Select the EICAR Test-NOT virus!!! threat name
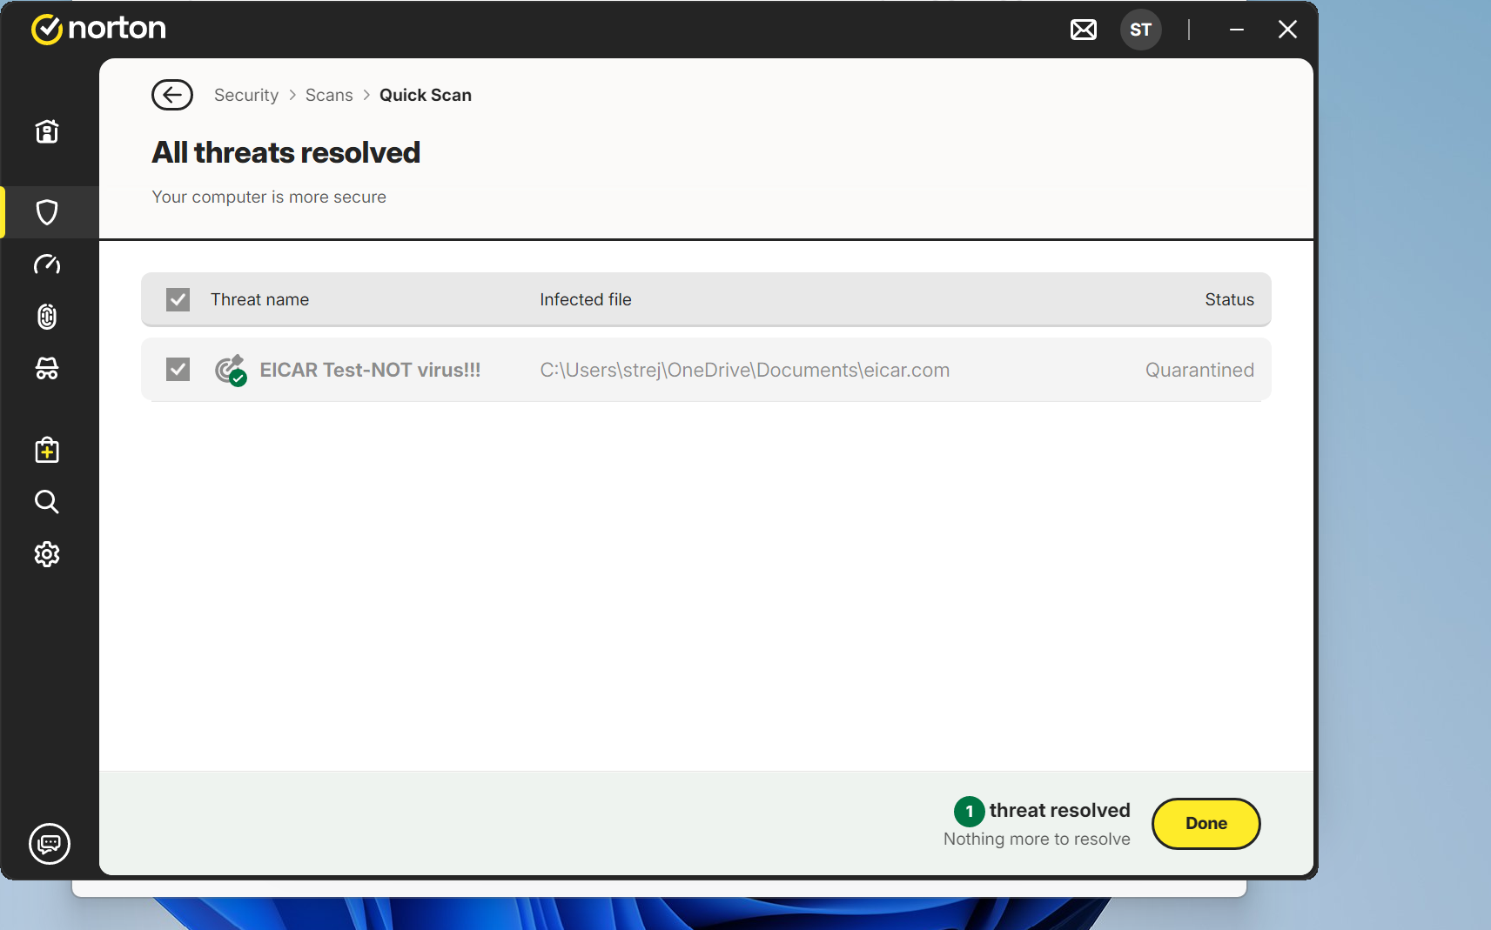Screen dimensions: 1491x930 [x=370, y=370]
